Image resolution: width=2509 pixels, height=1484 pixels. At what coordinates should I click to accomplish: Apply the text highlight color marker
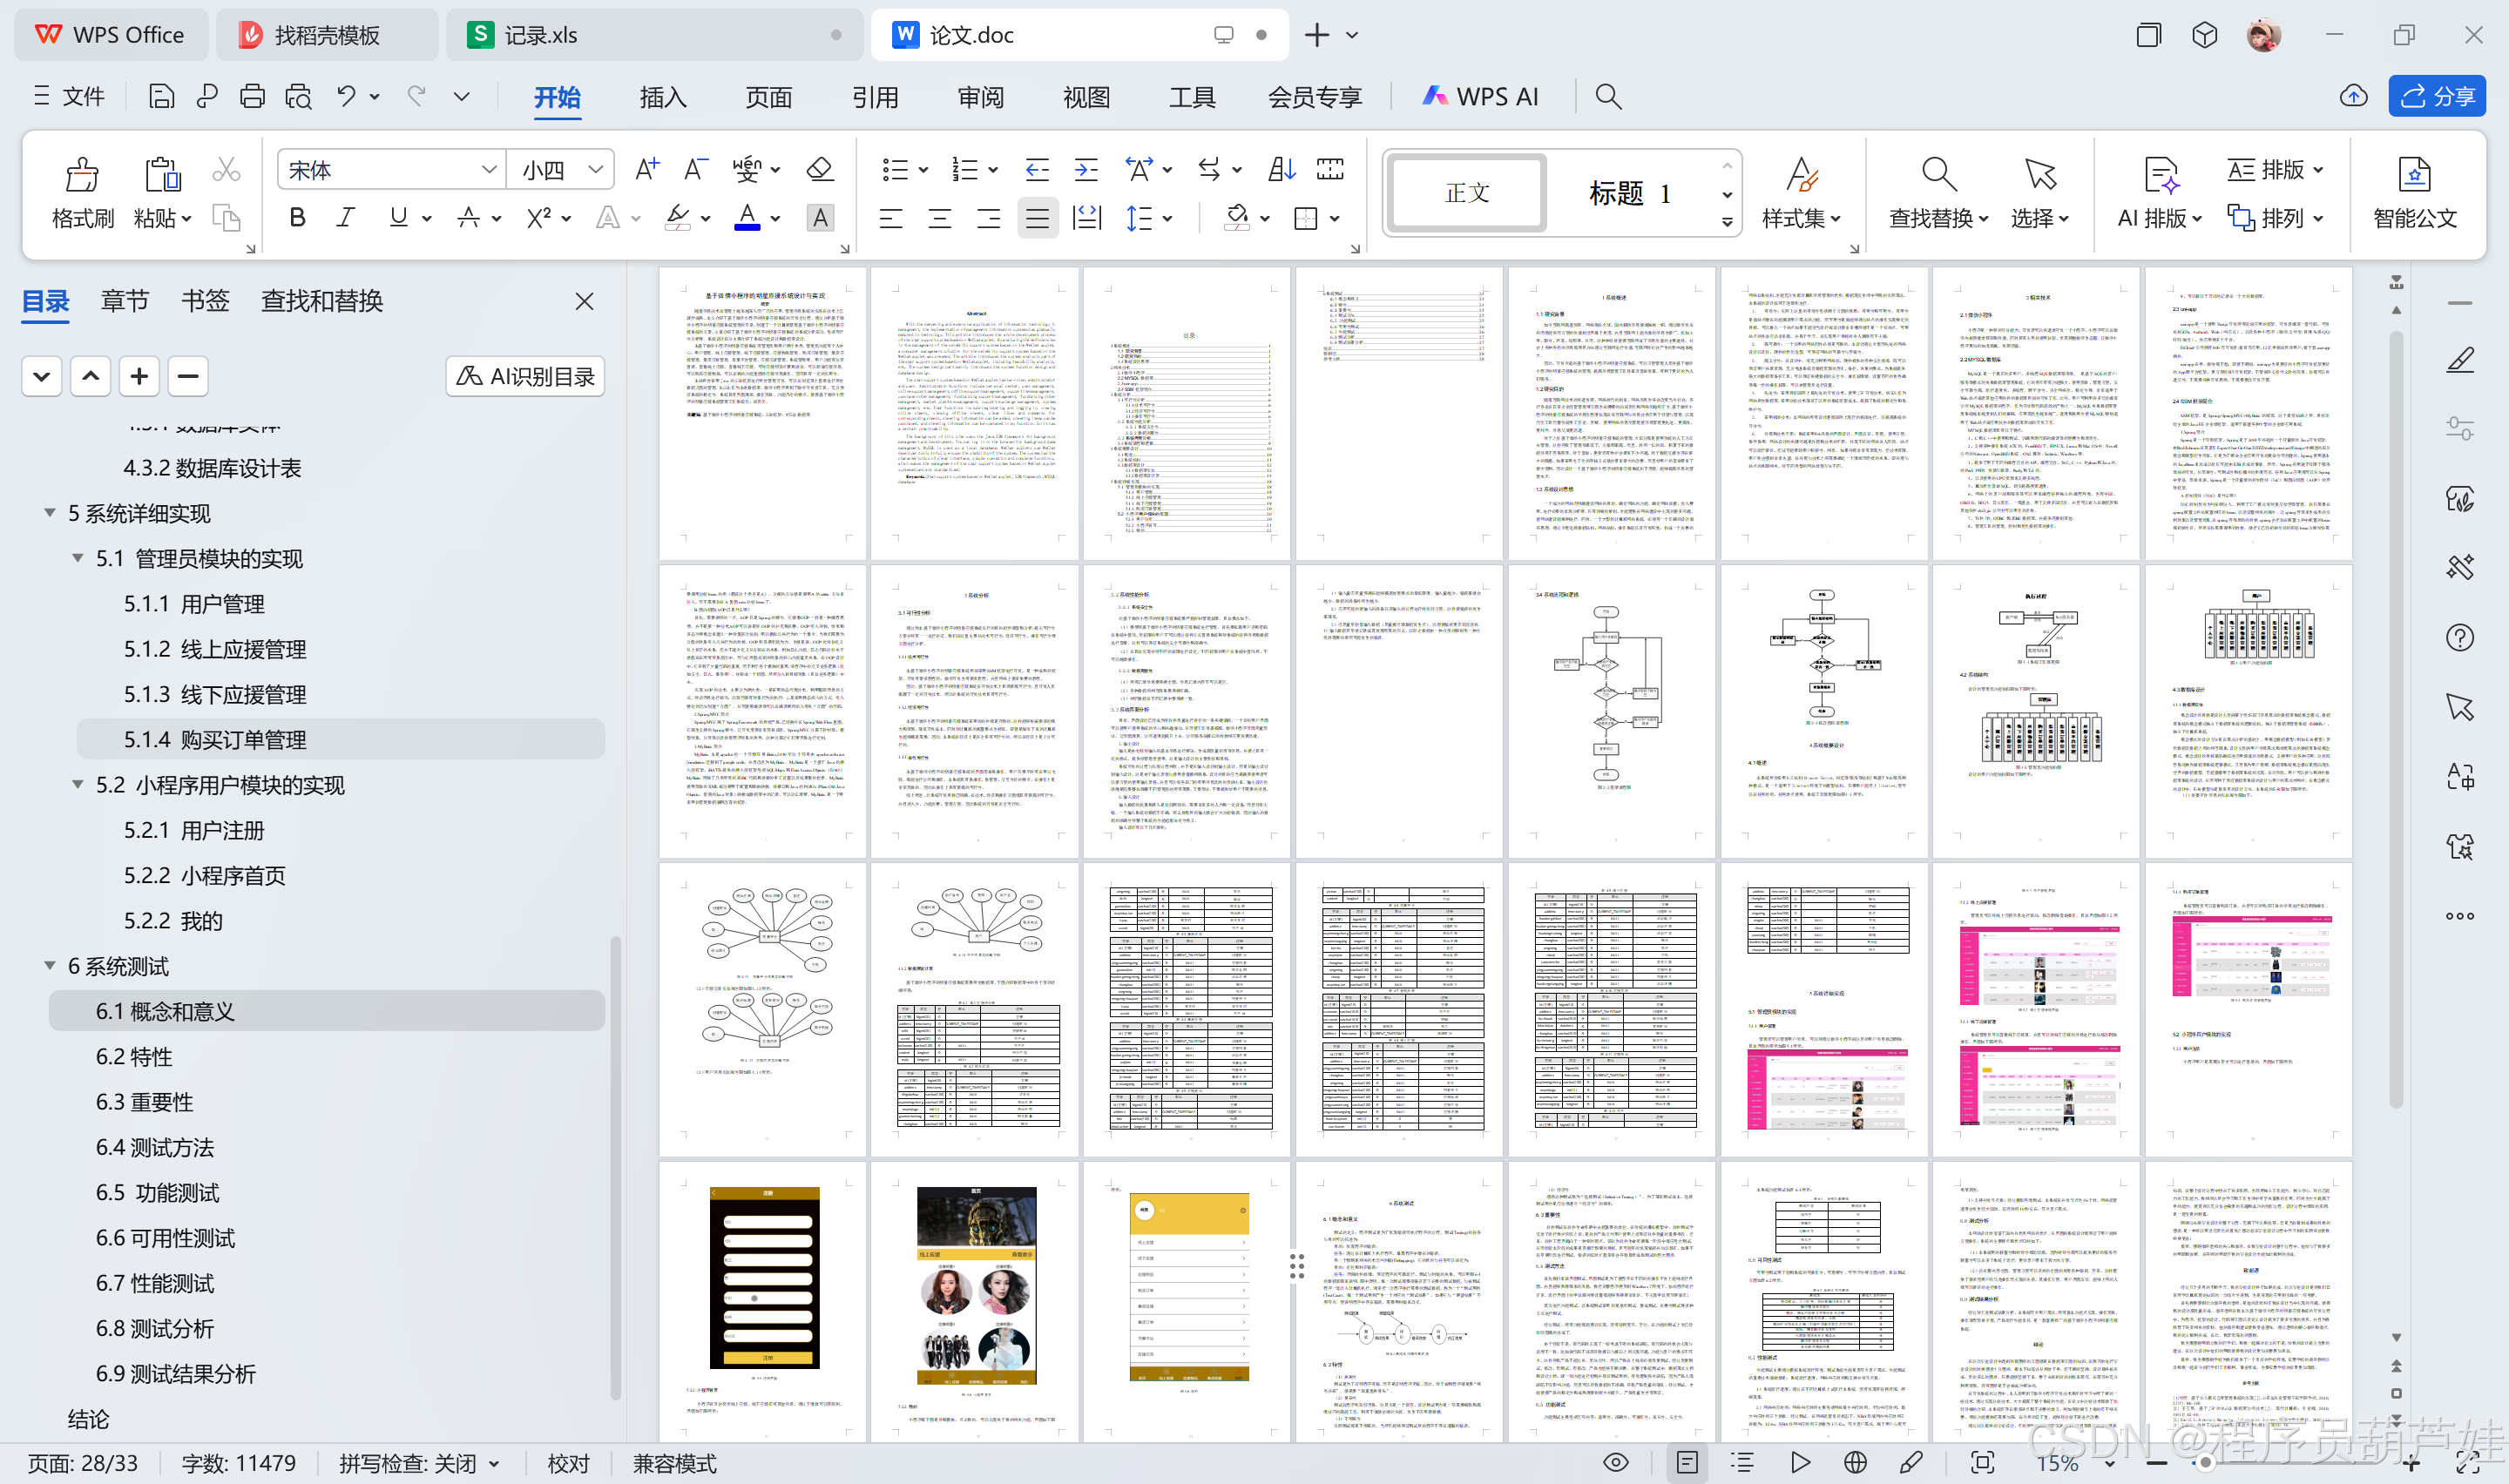click(x=678, y=218)
